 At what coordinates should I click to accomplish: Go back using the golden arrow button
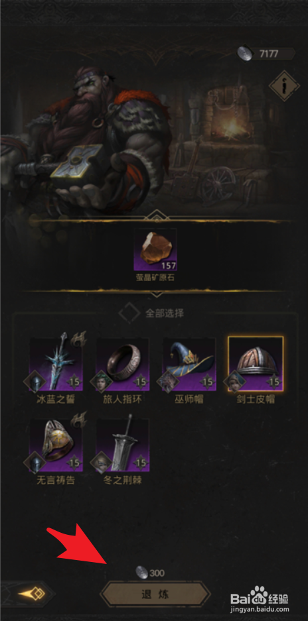(x=31, y=594)
